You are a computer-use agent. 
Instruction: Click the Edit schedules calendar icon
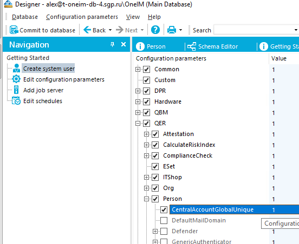point(16,100)
